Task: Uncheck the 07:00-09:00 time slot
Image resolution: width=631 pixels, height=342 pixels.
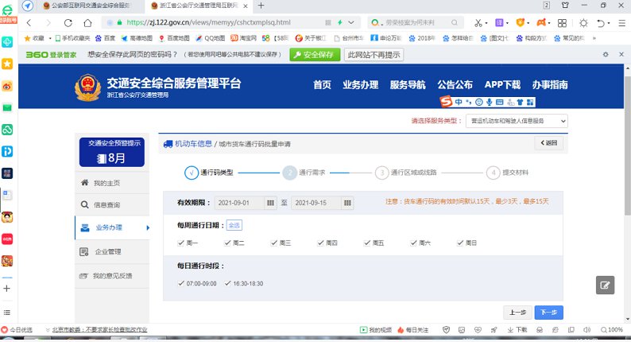Action: pyautogui.click(x=182, y=283)
